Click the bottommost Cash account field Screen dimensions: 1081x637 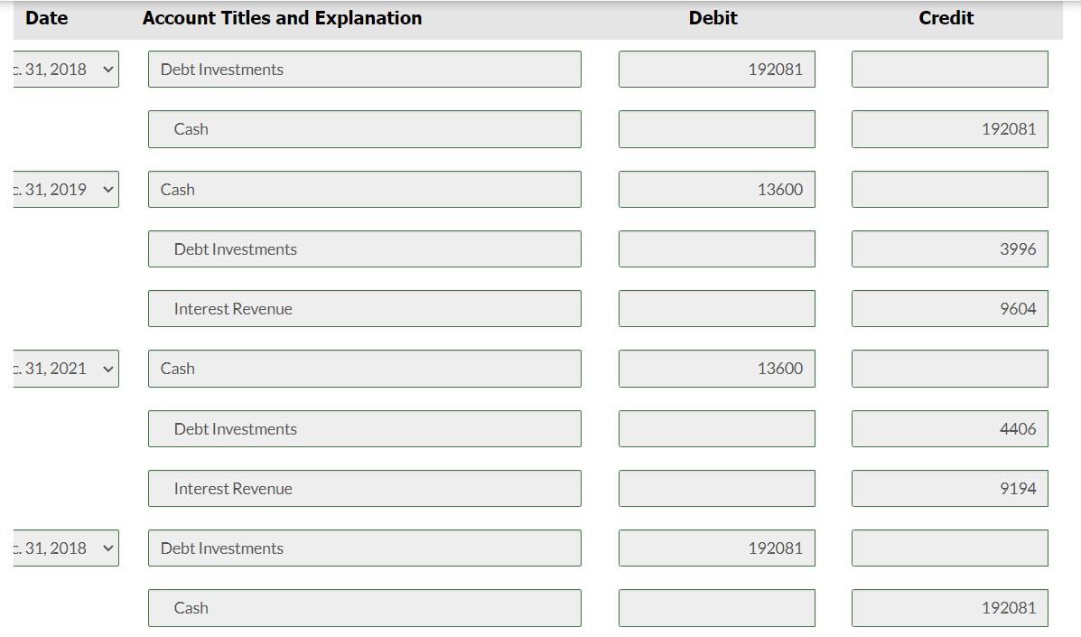[x=364, y=607]
